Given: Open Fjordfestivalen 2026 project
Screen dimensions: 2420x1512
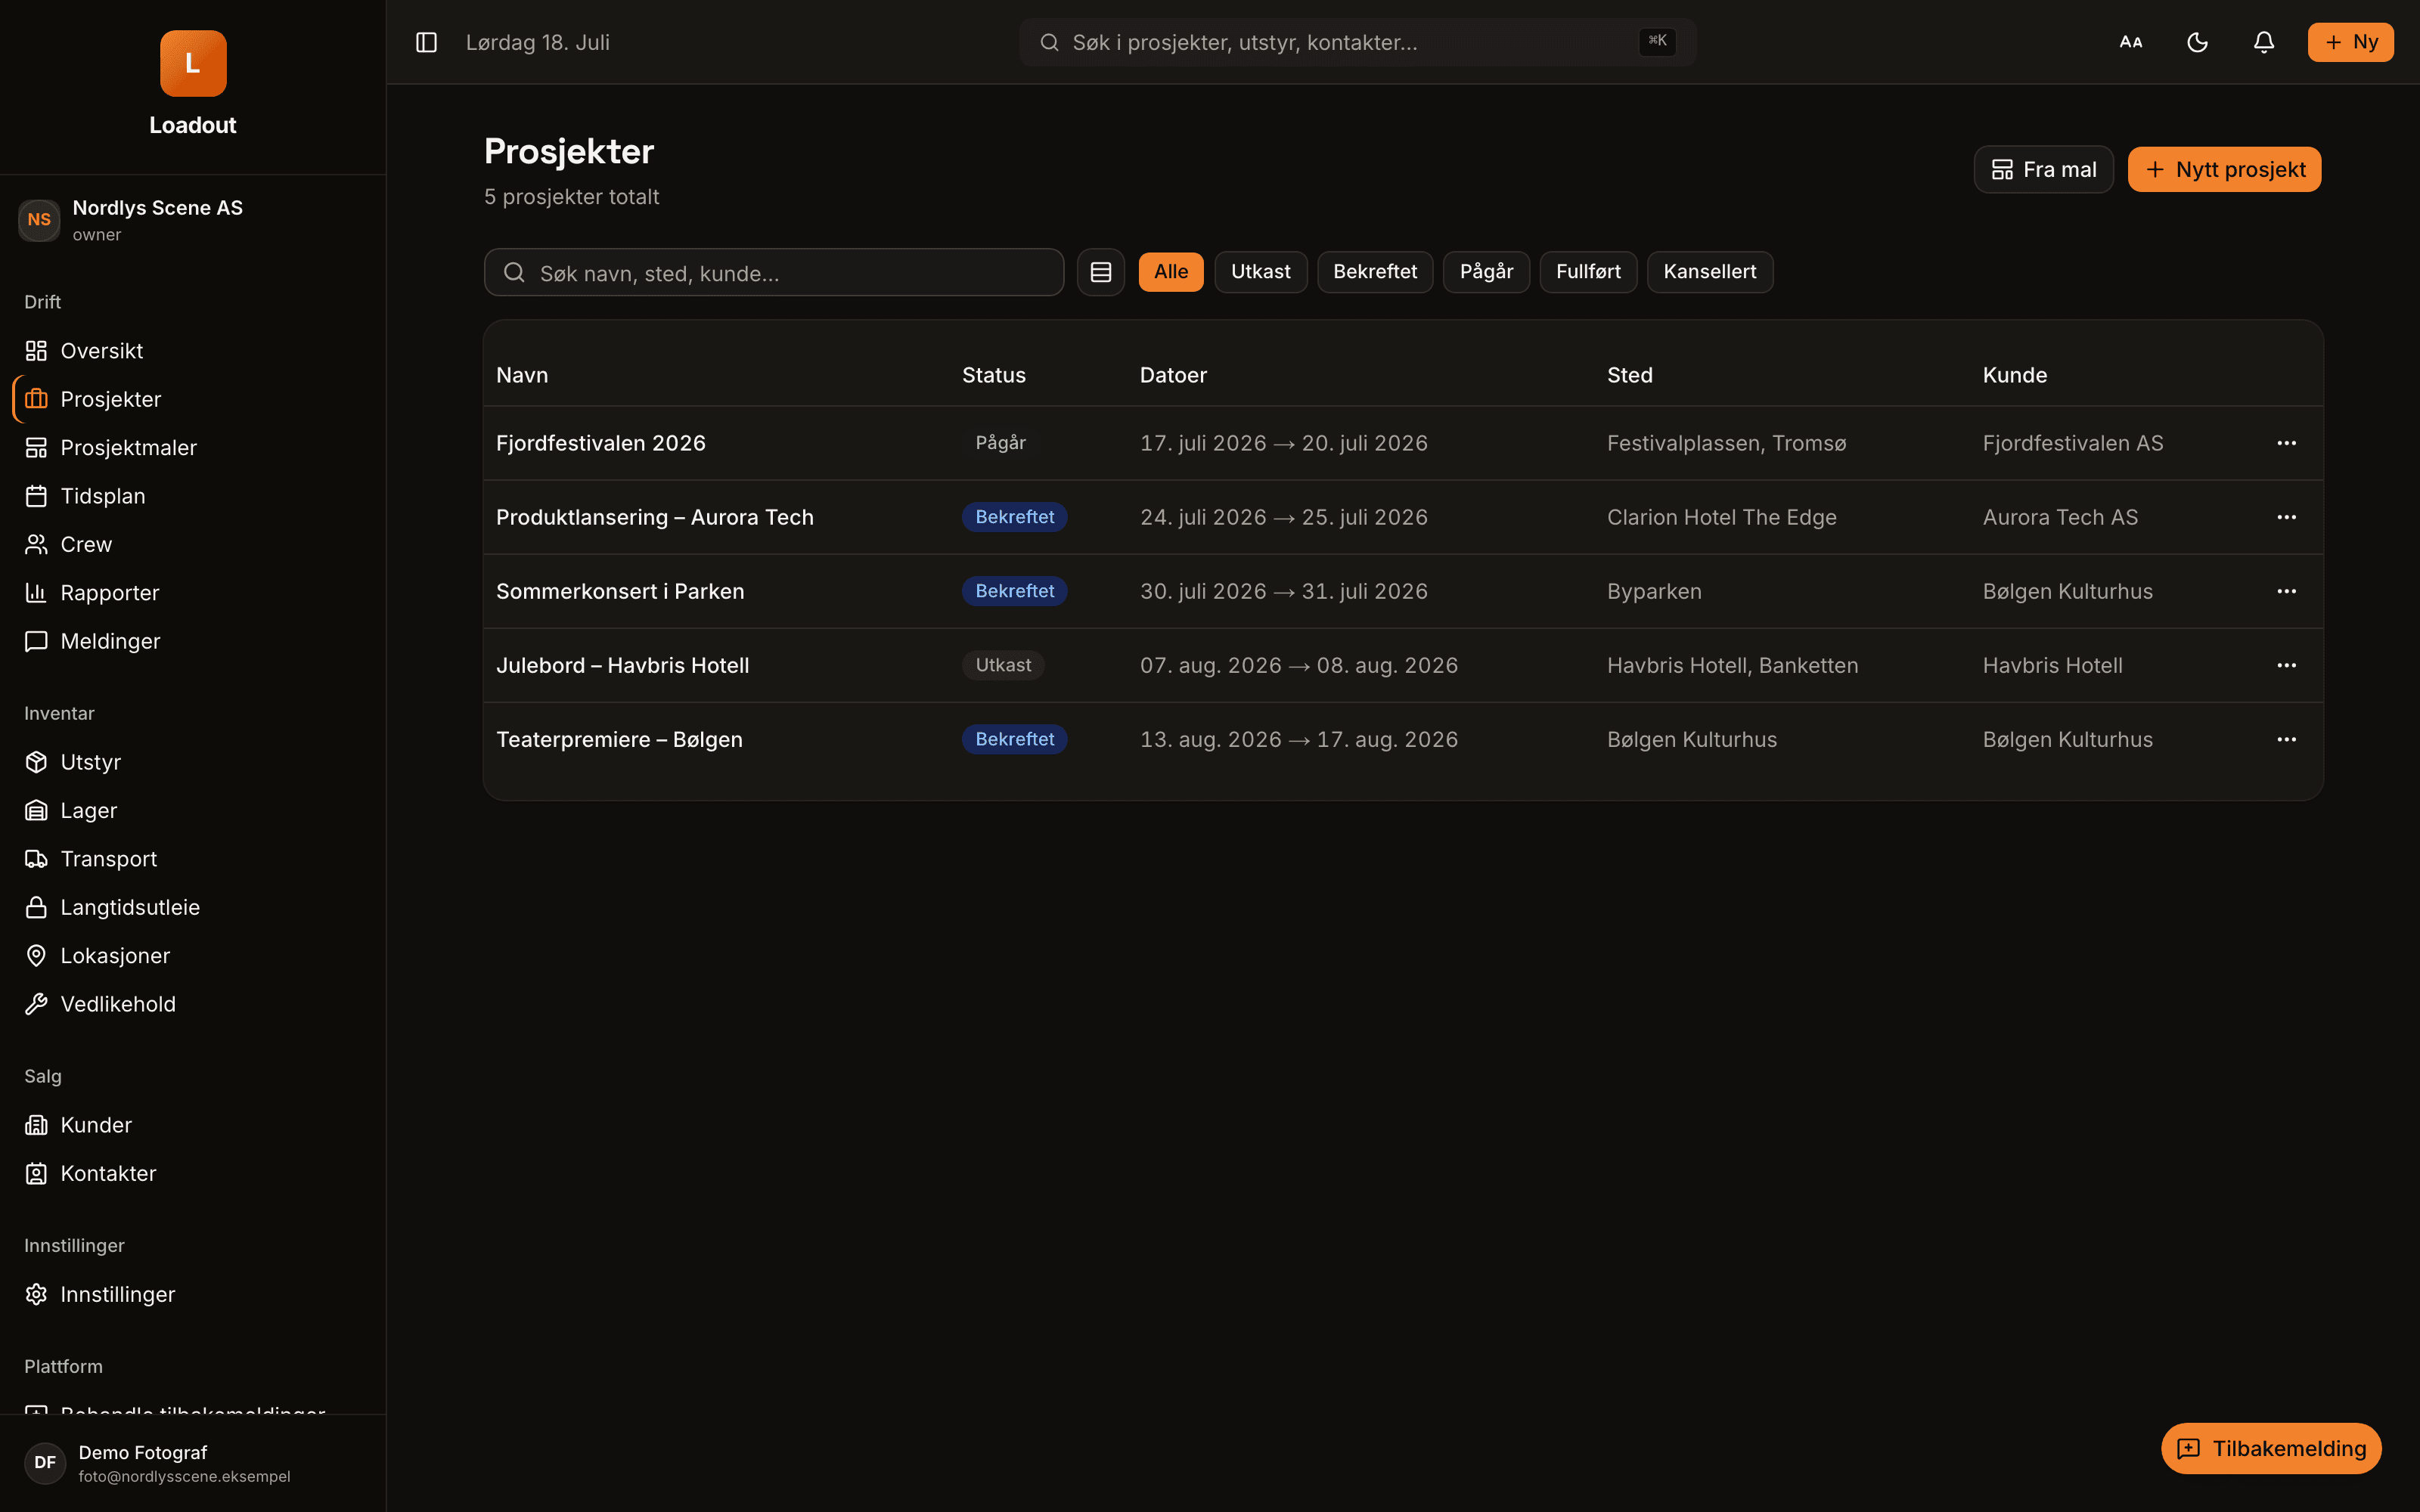Looking at the screenshot, I should point(601,443).
